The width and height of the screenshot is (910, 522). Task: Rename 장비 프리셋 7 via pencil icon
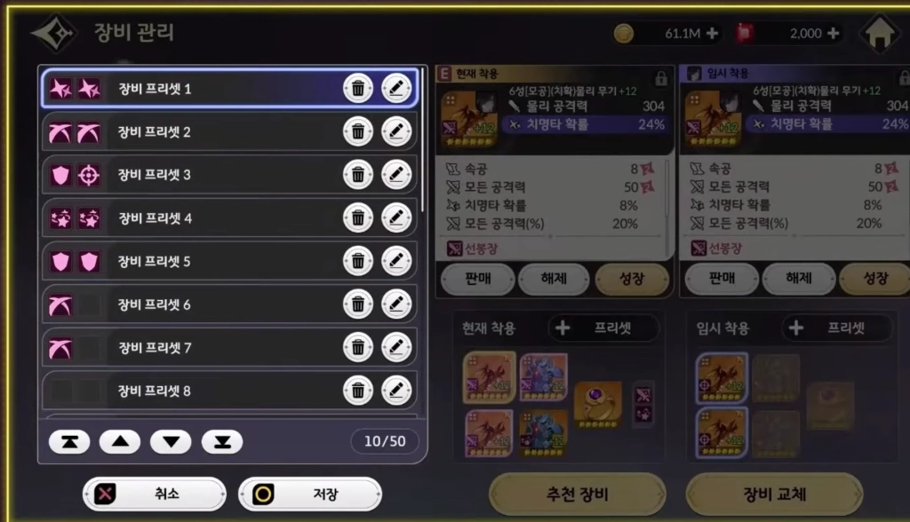[396, 347]
